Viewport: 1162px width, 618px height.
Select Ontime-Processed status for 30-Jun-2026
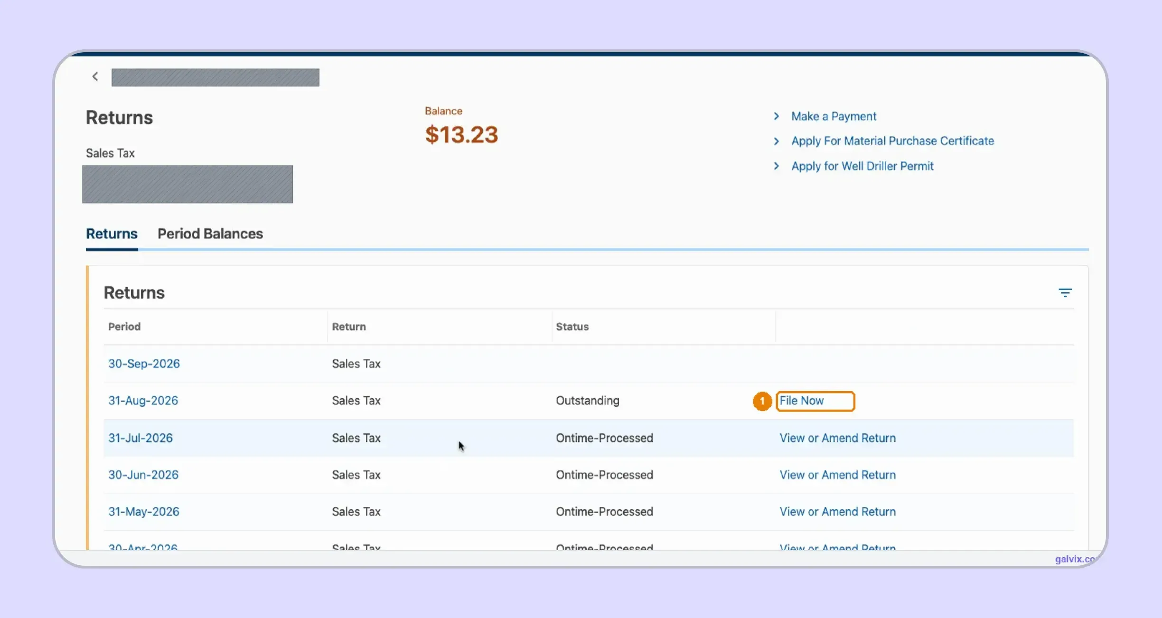point(604,475)
